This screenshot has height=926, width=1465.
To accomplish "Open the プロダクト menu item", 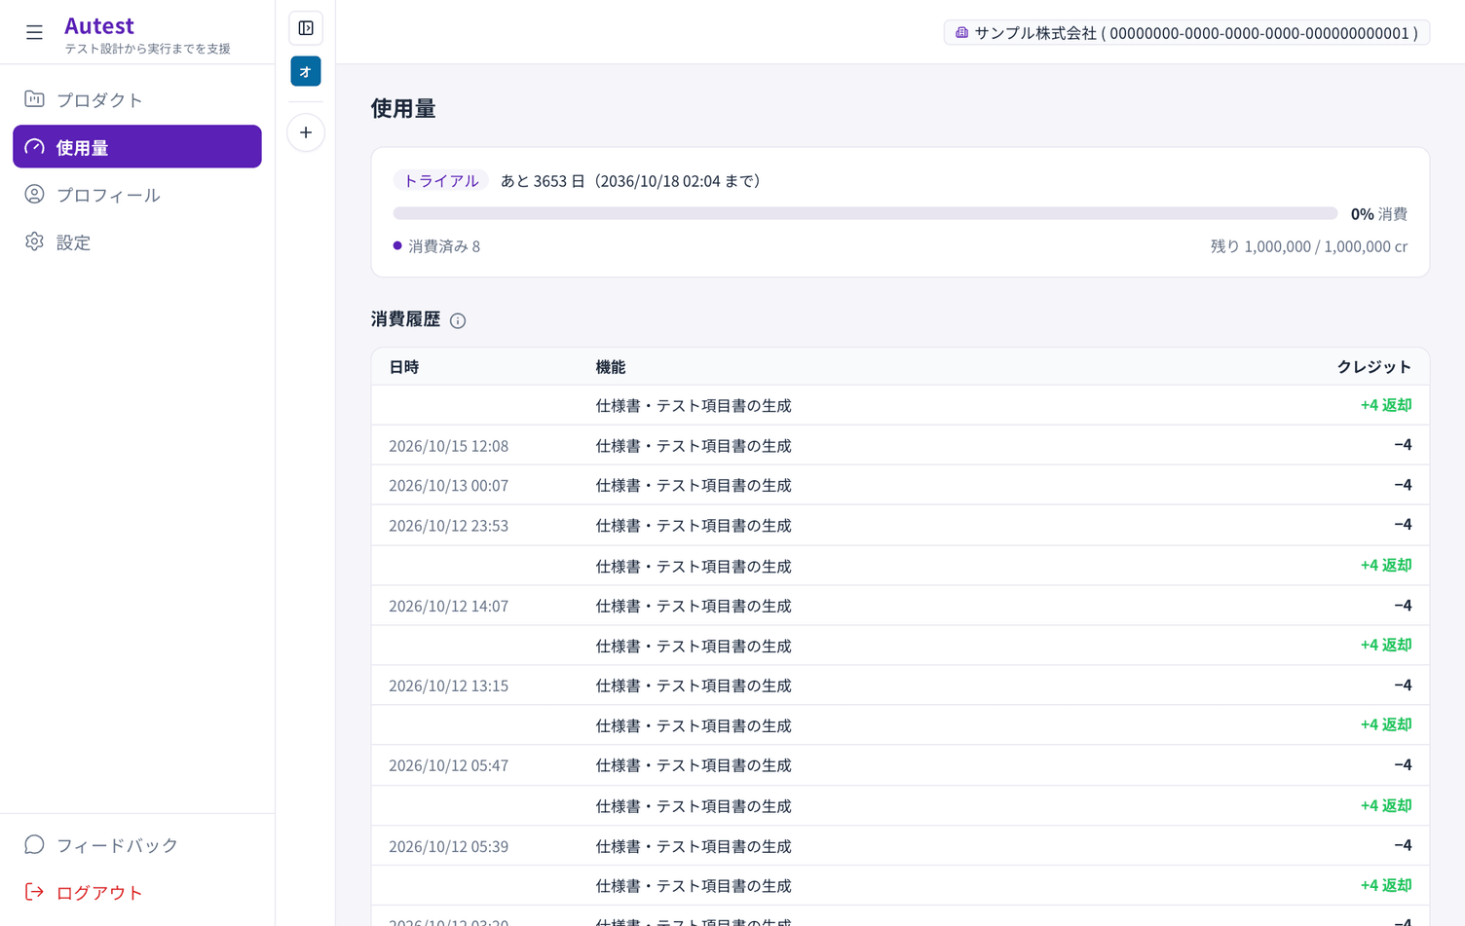I will [x=137, y=99].
